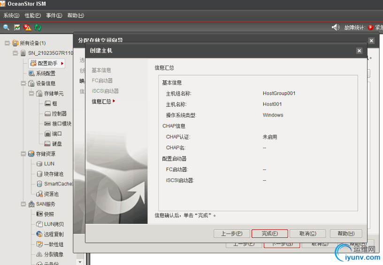
Task: Click the 接口模块 icon
Action: click(47, 124)
